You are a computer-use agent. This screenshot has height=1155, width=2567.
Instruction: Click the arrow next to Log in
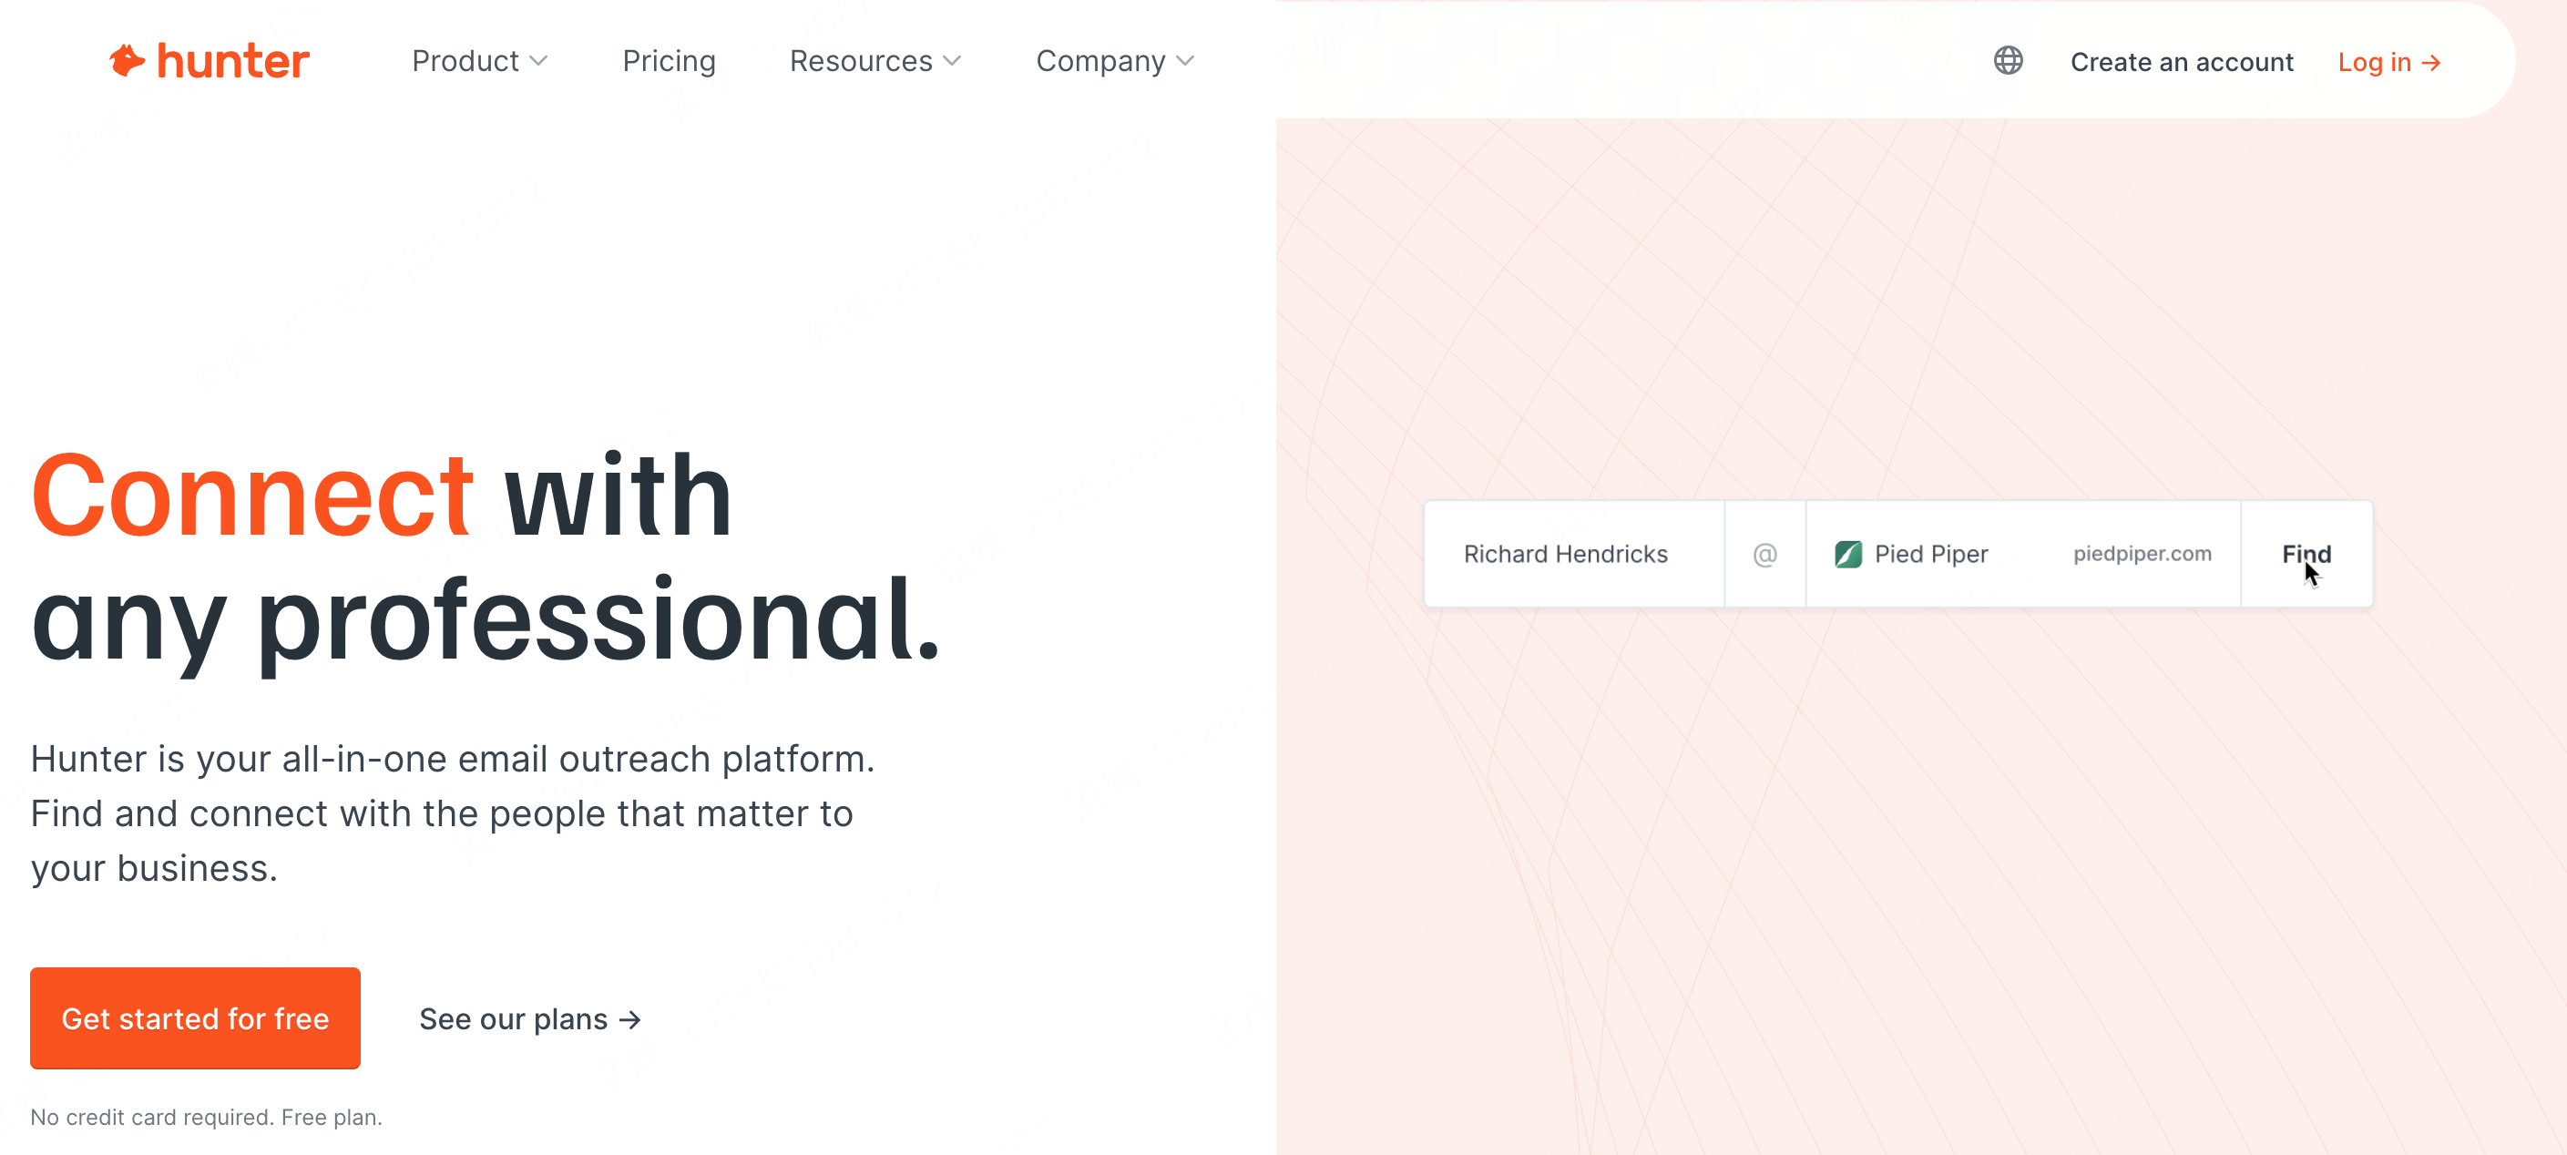pyautogui.click(x=2431, y=63)
